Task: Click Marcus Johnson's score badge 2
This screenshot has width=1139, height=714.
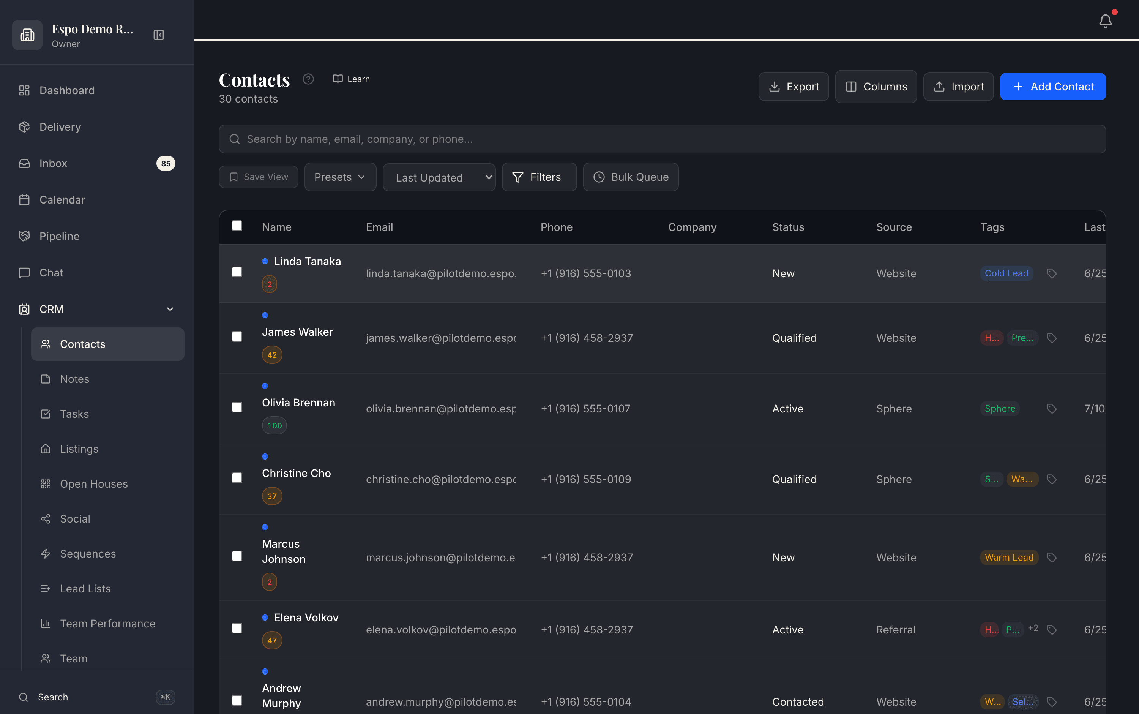Action: (x=270, y=582)
